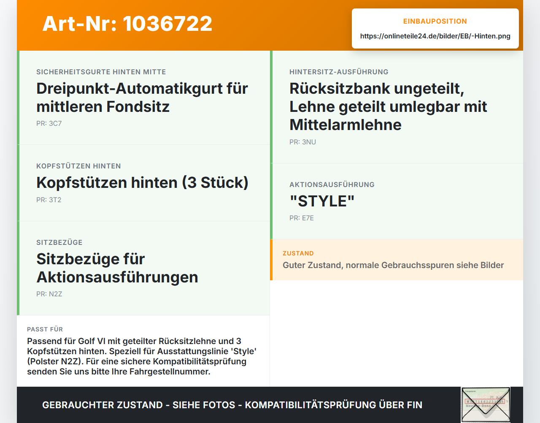Open the Fahrzeugschein thumbnail image in footer

(486, 405)
